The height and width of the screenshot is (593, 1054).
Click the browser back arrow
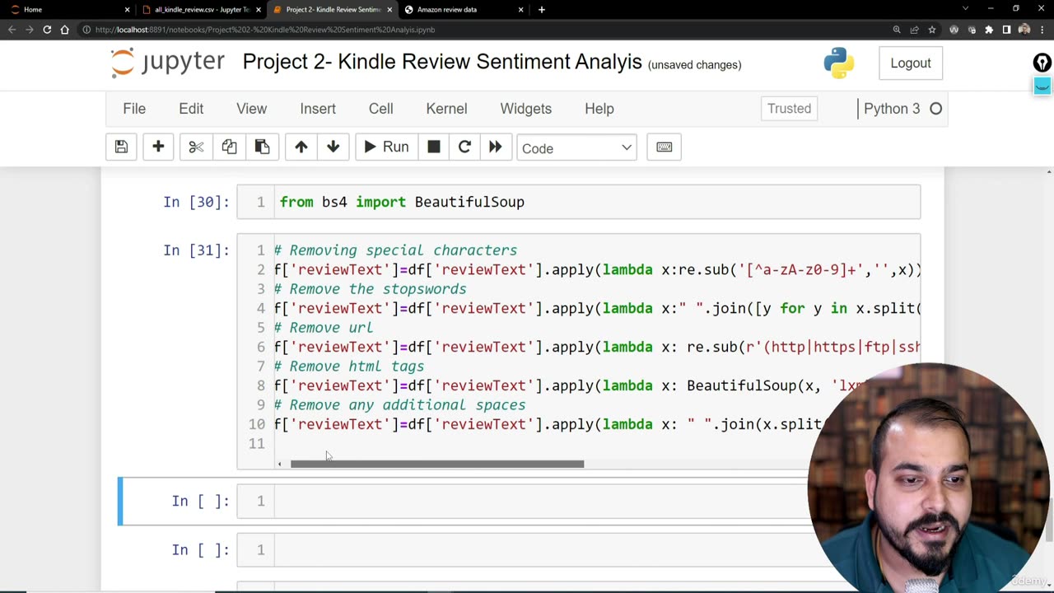pyautogui.click(x=12, y=30)
